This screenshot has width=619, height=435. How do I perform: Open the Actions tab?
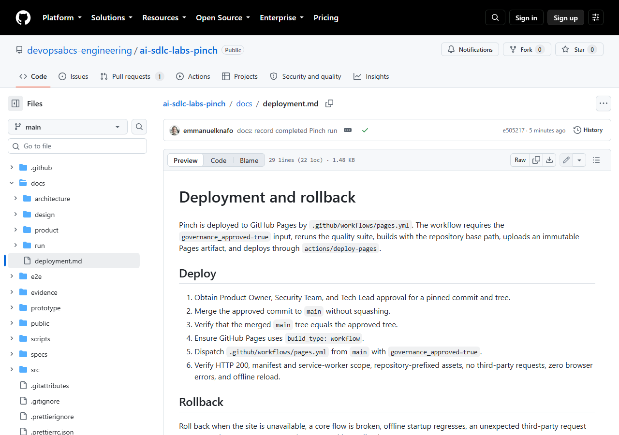[x=193, y=76]
